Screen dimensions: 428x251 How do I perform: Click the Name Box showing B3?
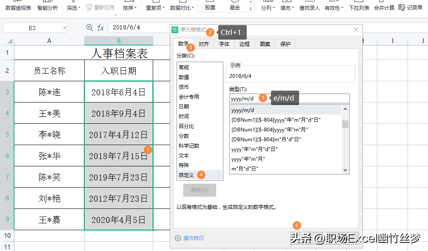tap(32, 28)
